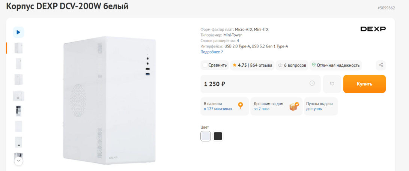Viewport: 409px width, 171px height.
Task: Add product to wishlist with heart icon
Action: tap(332, 84)
